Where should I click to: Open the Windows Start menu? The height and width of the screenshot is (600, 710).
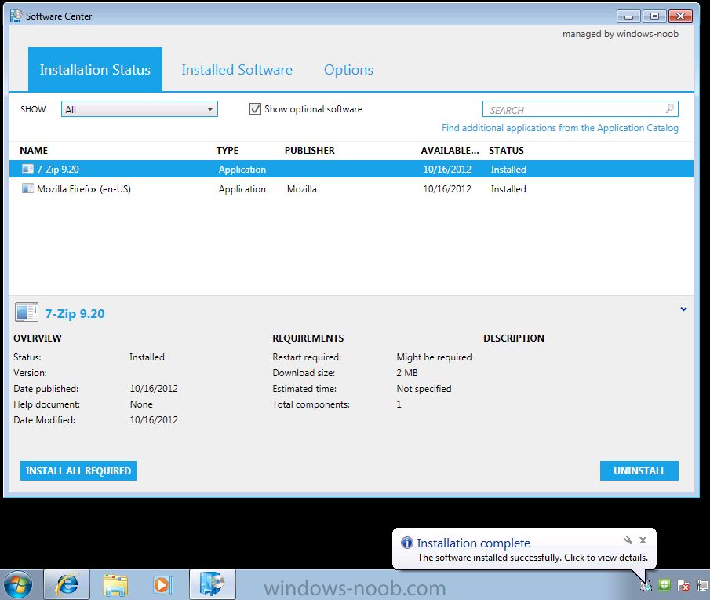coord(18,584)
